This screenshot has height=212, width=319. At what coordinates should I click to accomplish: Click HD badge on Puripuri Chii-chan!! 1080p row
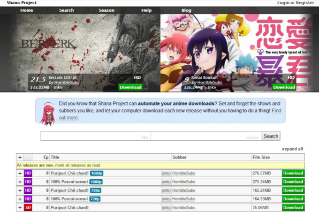pyautogui.click(x=28, y=173)
